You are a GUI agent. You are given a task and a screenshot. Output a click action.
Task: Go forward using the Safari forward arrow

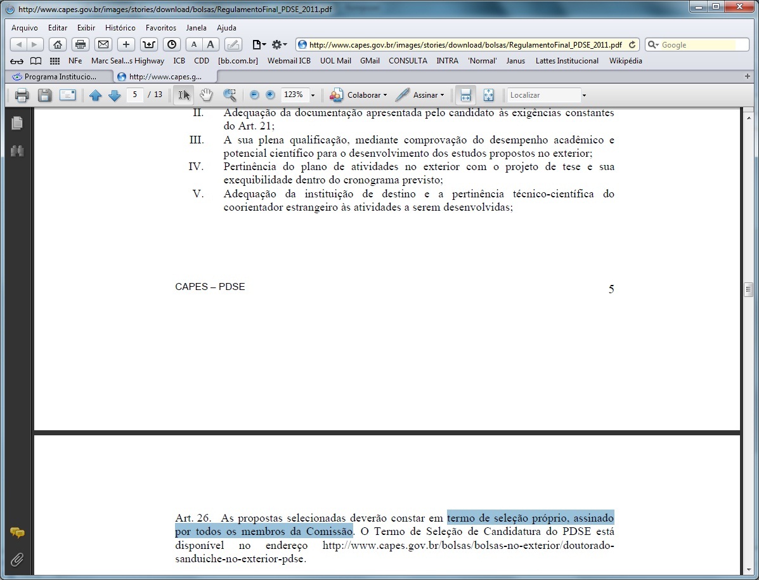coord(35,44)
